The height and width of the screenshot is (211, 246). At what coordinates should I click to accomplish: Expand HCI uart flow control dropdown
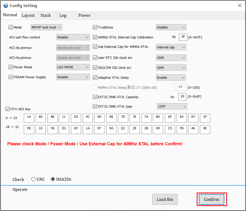click(73, 37)
